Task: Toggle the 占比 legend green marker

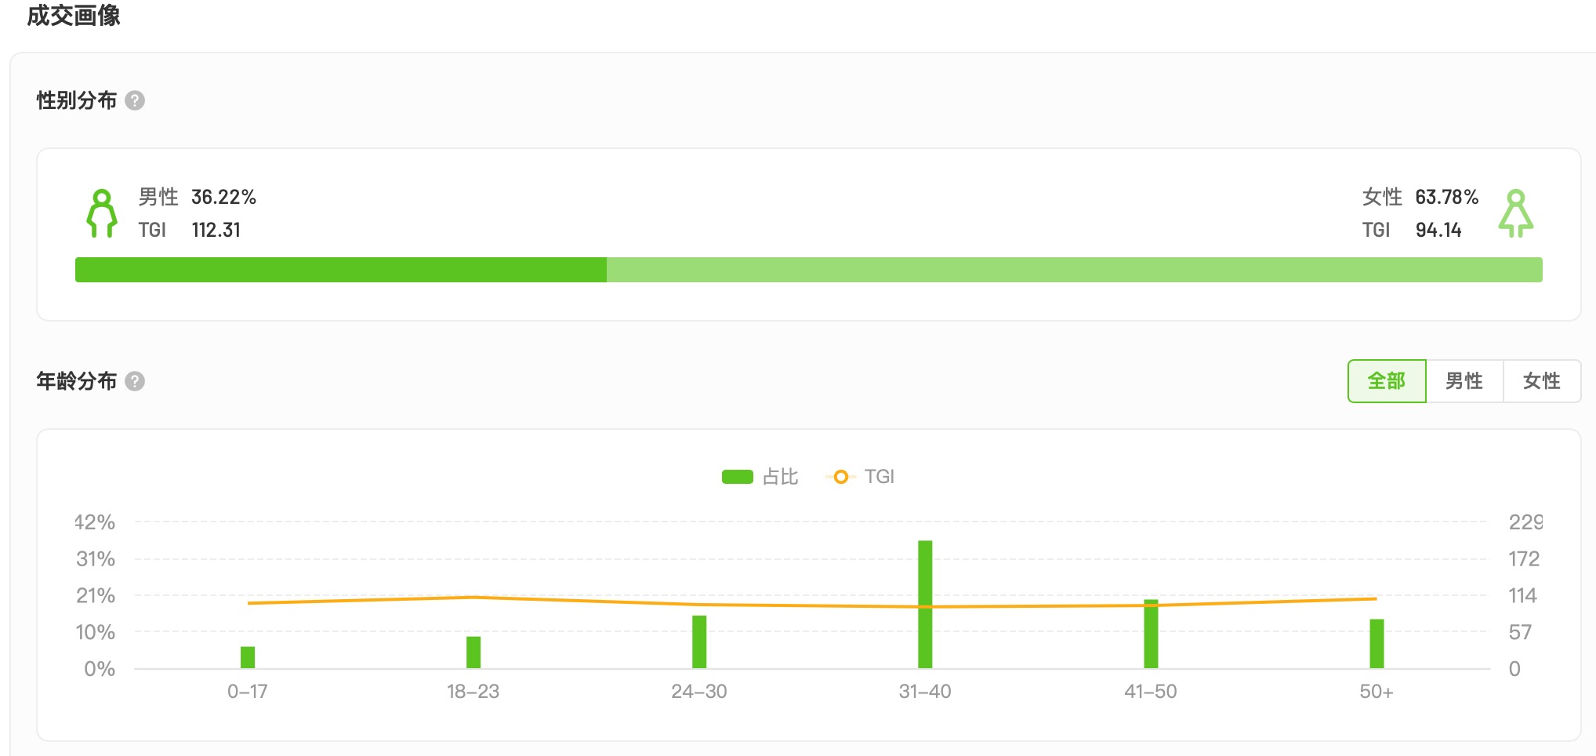Action: tap(737, 477)
